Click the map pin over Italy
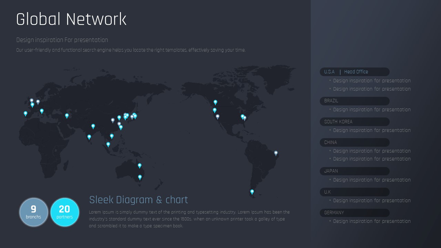This screenshot has height=248, width=441. pyautogui.click(x=42, y=111)
